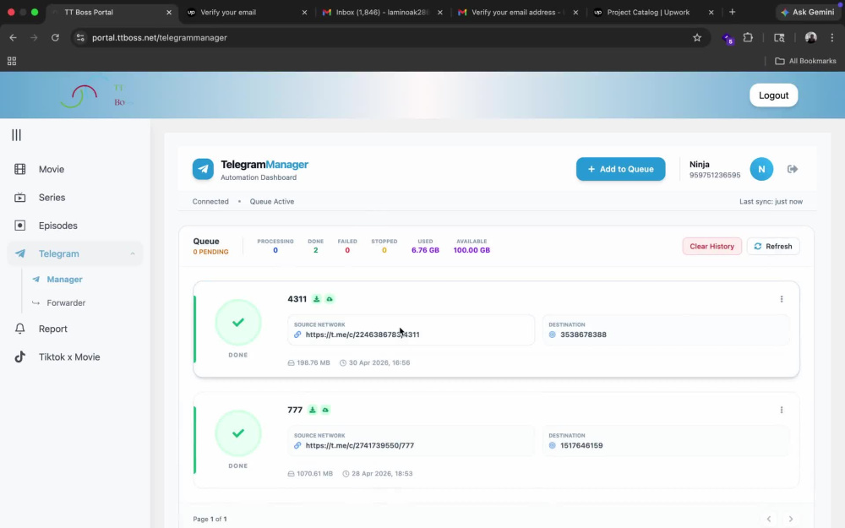Open the Movie section in the sidebar
The width and height of the screenshot is (845, 528).
point(75,169)
